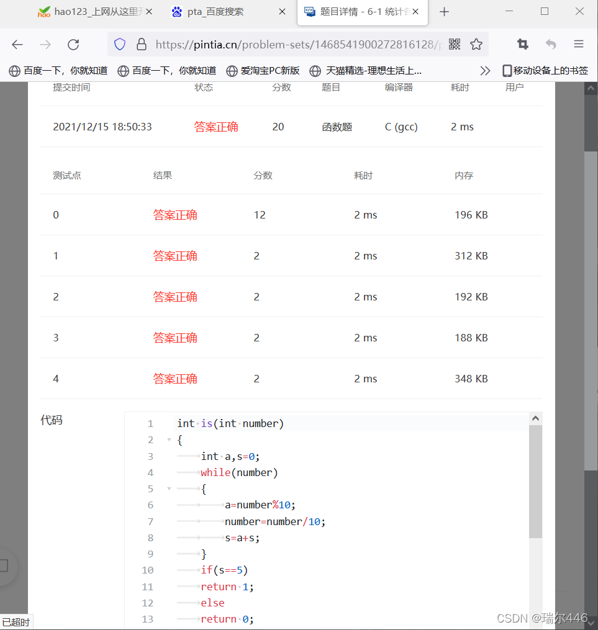
Task: Click 答案正确 result for test point 4
Action: [175, 379]
